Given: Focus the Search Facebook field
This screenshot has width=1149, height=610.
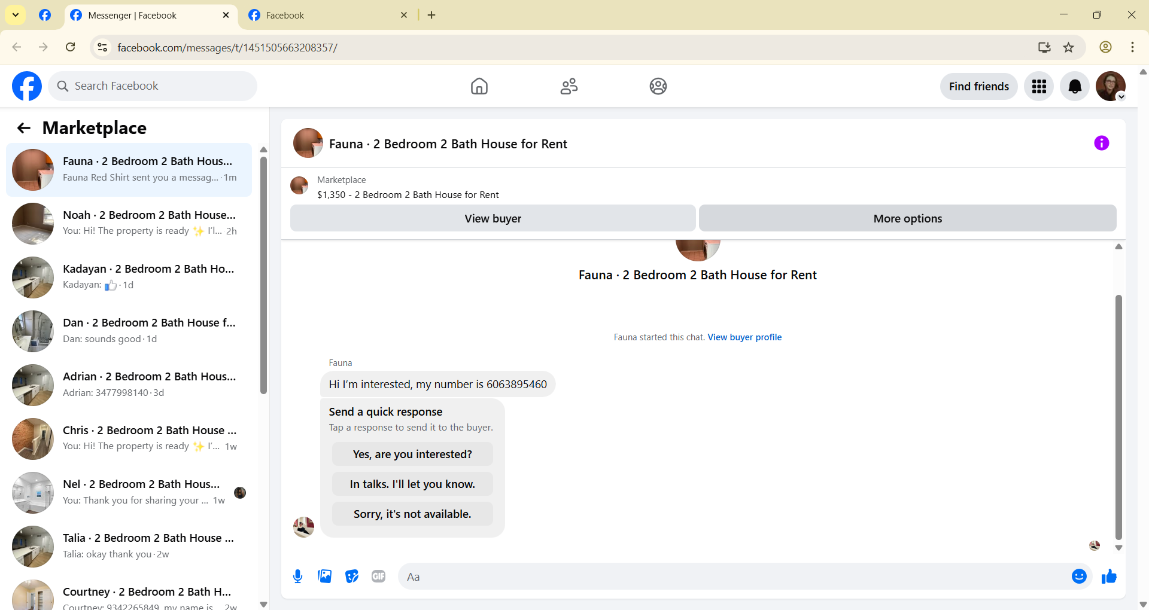Looking at the screenshot, I should pyautogui.click(x=153, y=86).
